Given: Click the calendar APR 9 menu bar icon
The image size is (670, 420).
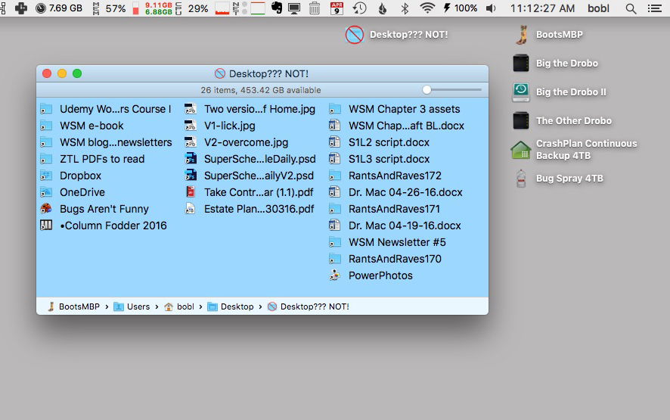Looking at the screenshot, I should click(x=337, y=8).
